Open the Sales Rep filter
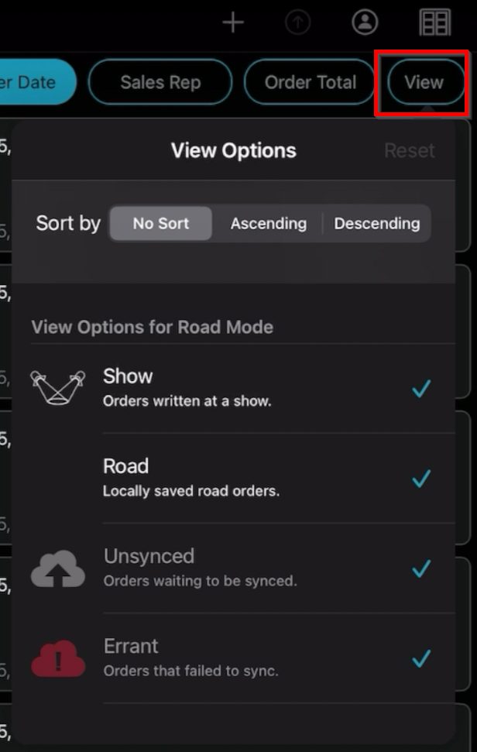Viewport: 477px width, 752px height. point(160,82)
